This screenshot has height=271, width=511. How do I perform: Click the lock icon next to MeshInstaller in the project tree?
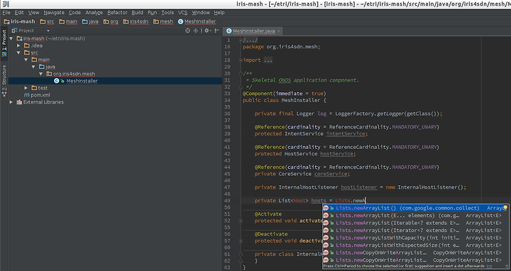tap(62, 81)
